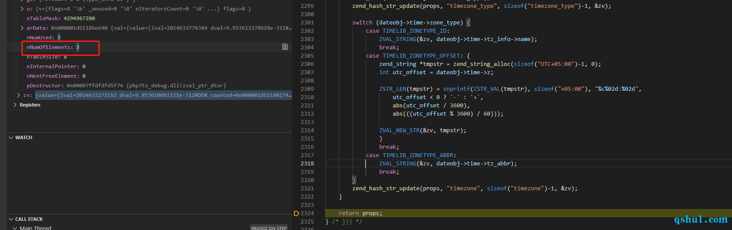Image resolution: width=732 pixels, height=230 pixels.
Task: Click the PAUSED ON STEP status label
Action: coord(269,228)
